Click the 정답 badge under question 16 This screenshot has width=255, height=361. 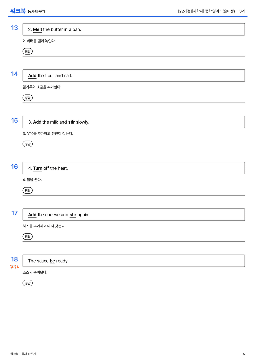[x=27, y=190]
